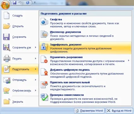Click the network folder icon for Опубликовать
This screenshot has width=134, height=114.
7,90
